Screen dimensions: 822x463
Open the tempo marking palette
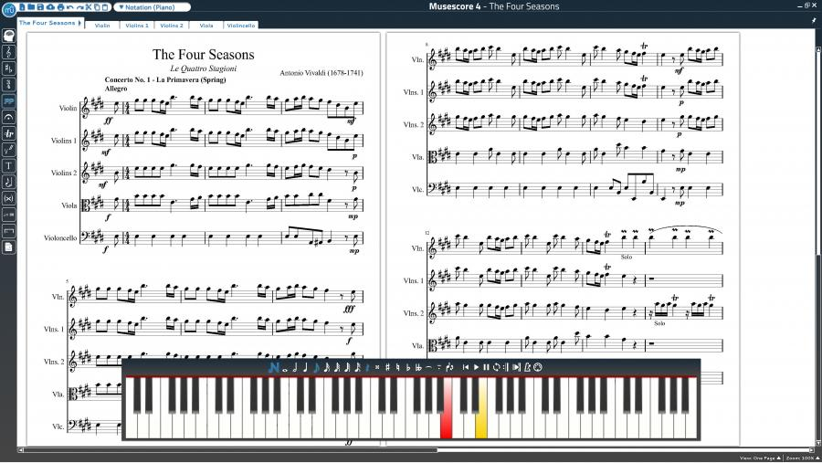coord(9,215)
